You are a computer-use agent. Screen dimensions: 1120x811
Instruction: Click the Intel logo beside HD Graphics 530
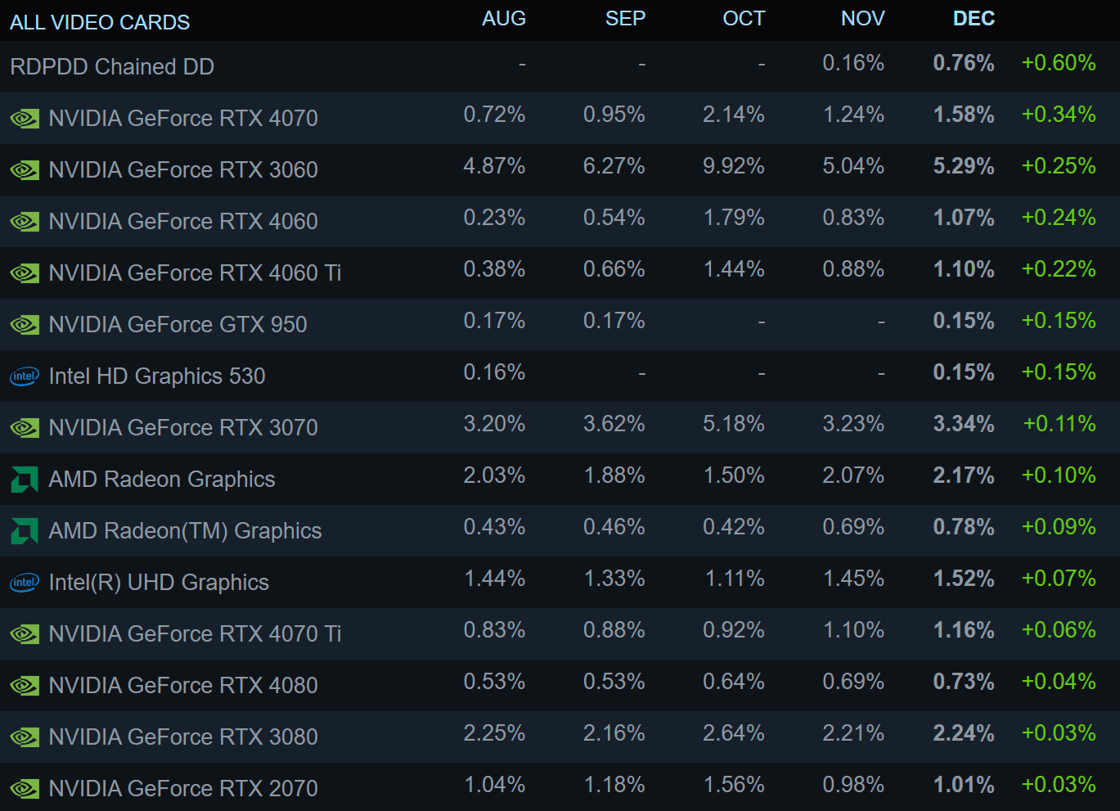[x=25, y=376]
